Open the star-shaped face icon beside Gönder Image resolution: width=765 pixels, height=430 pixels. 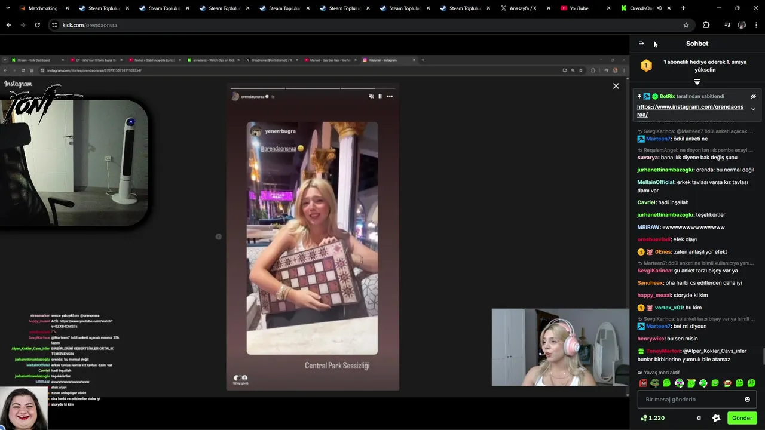coord(717,418)
